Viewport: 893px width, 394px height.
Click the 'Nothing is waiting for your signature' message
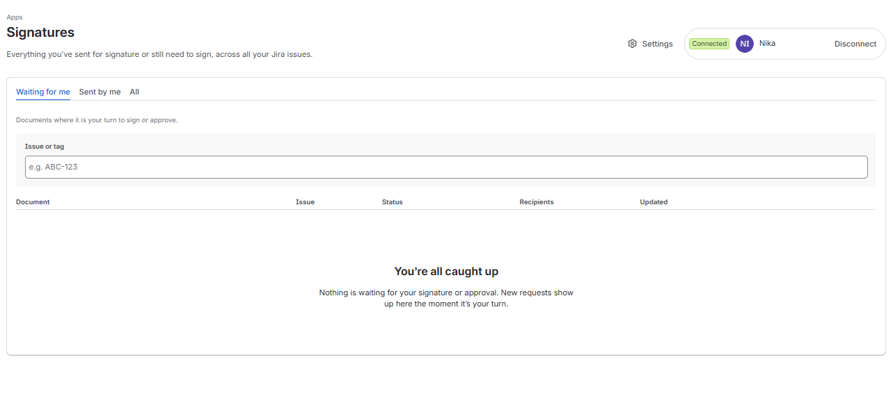(446, 298)
